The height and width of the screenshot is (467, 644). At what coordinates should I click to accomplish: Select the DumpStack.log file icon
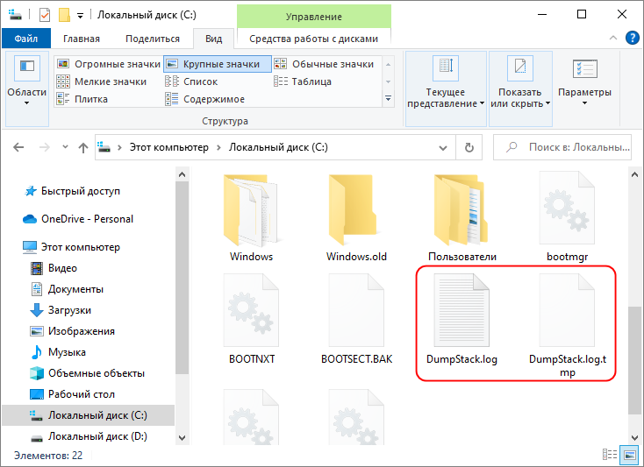pos(462,310)
